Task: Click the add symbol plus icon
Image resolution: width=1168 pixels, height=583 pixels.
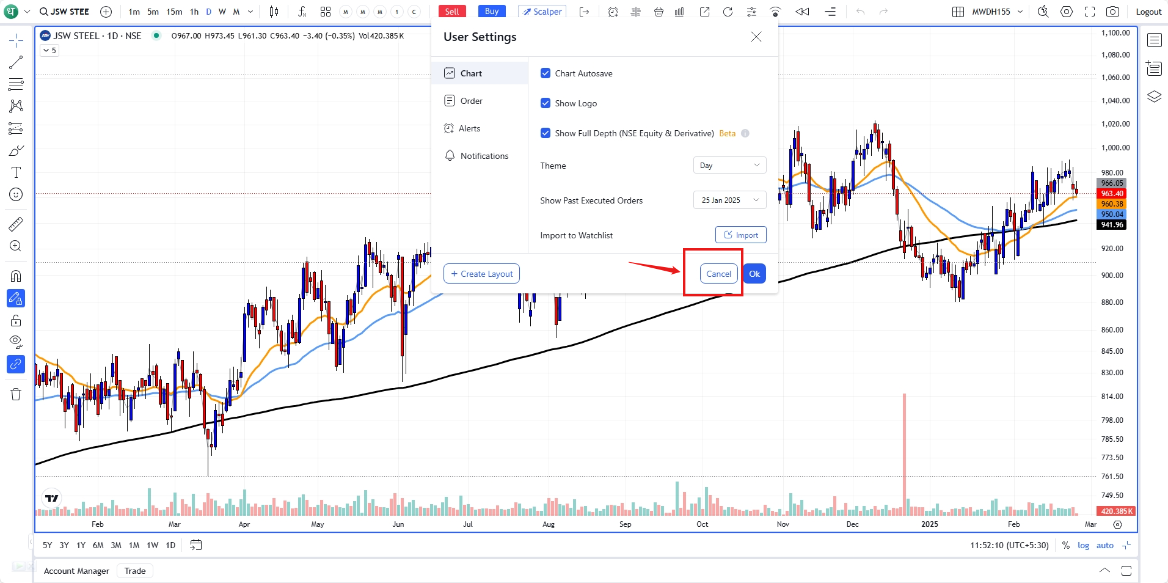Action: pyautogui.click(x=106, y=12)
